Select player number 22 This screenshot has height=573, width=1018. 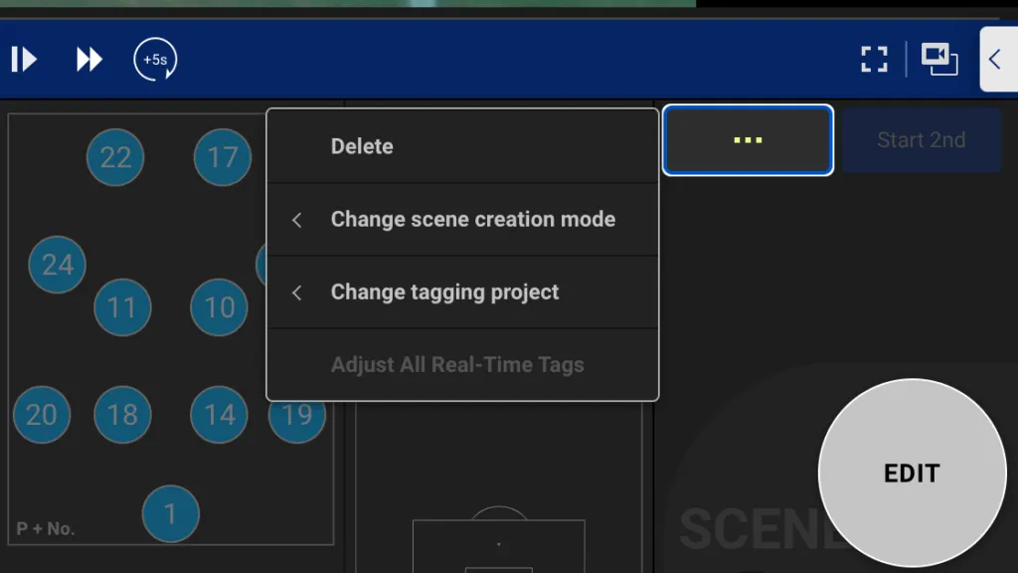point(115,157)
